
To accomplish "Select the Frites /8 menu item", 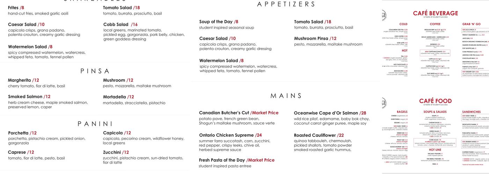I will pyautogui.click(x=16, y=8).
